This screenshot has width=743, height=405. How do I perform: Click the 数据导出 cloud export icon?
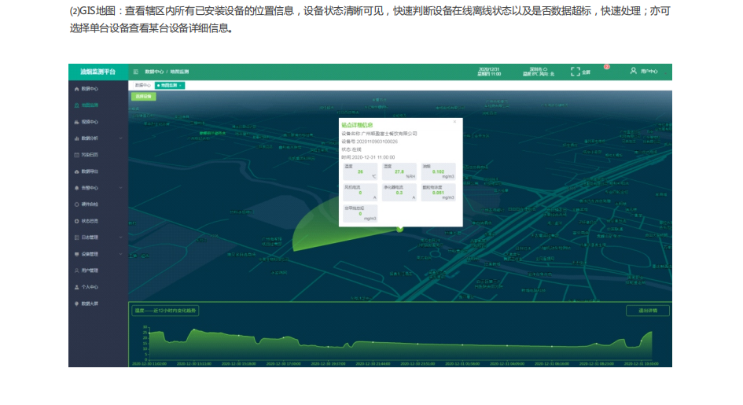pos(77,171)
